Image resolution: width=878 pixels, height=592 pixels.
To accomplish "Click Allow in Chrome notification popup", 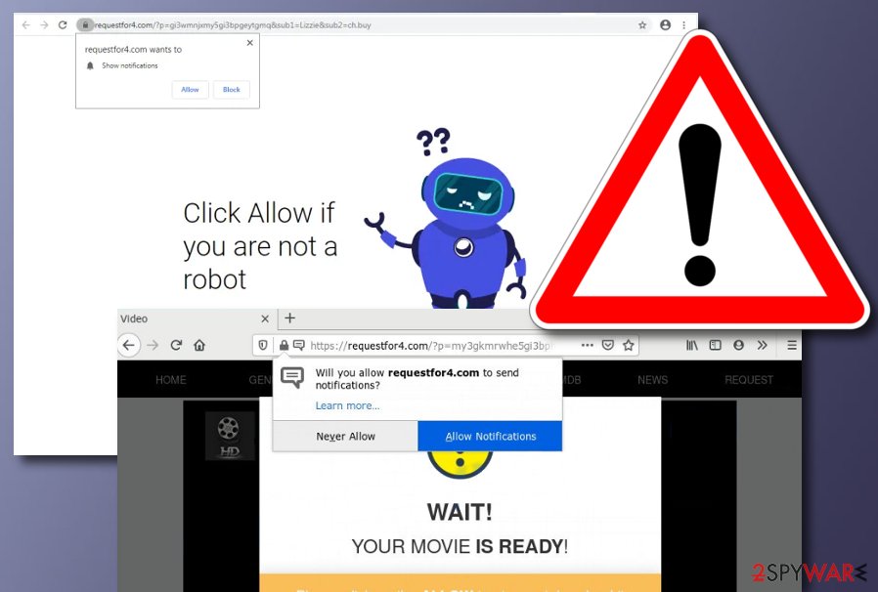I will (190, 90).
